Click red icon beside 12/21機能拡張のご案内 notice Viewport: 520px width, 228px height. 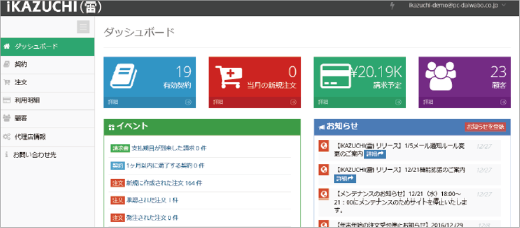(x=323, y=170)
